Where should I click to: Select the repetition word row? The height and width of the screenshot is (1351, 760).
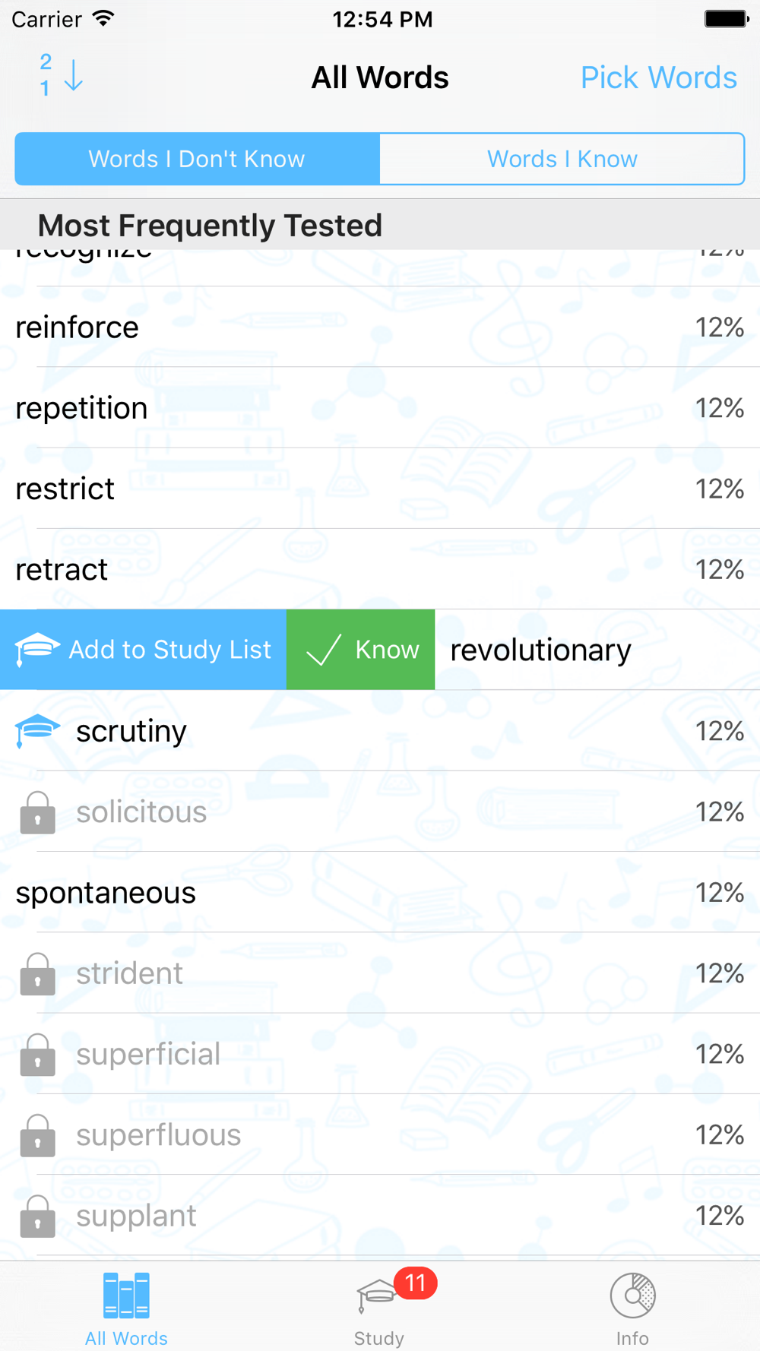click(x=380, y=408)
